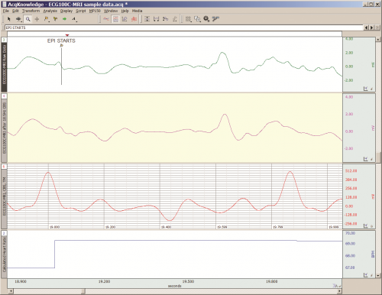382x295 pixels.
Task: Switch to scope display mode
Action: 106,19
